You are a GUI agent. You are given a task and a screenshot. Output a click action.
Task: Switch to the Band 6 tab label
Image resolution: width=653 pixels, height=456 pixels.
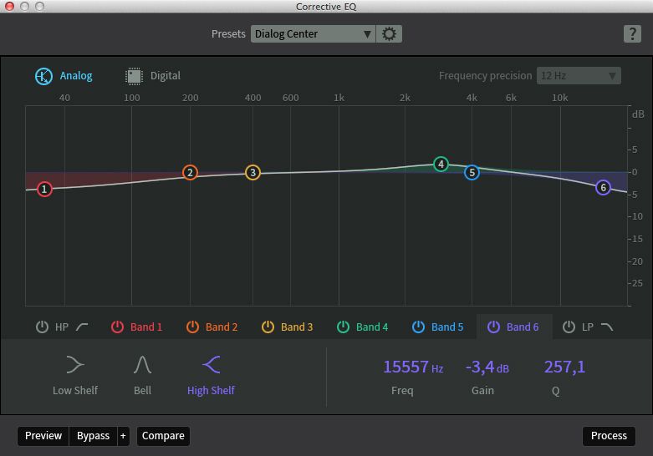[x=523, y=327]
